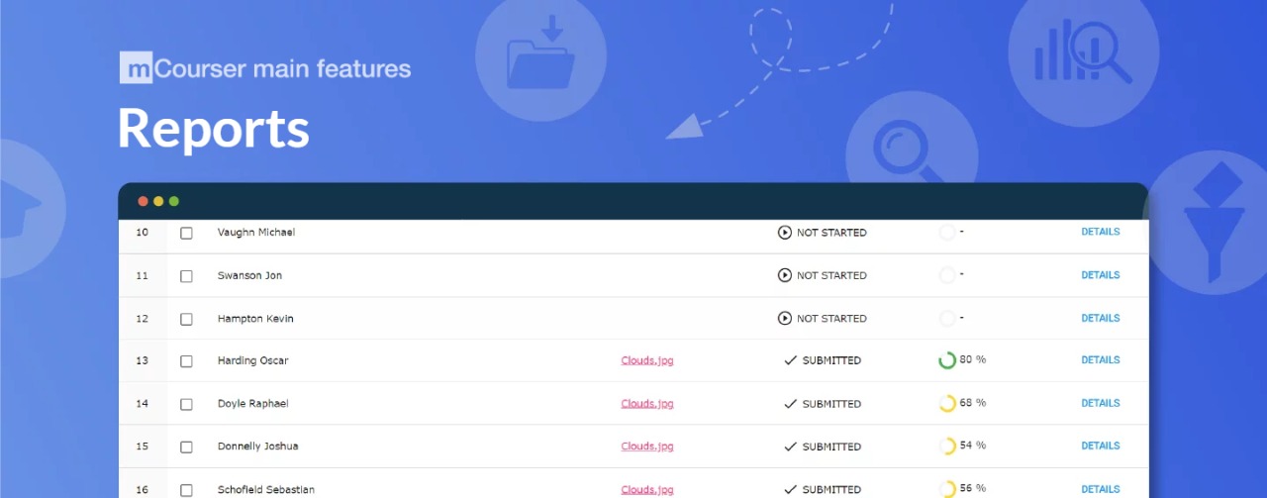This screenshot has width=1267, height=498.
Task: Click the 68 % yellow progress ring
Action: pos(947,403)
